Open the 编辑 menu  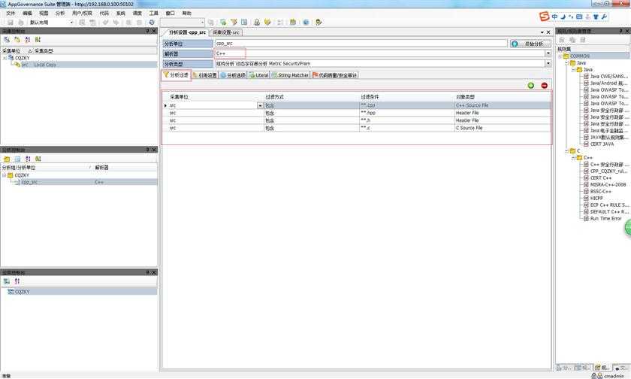click(x=27, y=14)
